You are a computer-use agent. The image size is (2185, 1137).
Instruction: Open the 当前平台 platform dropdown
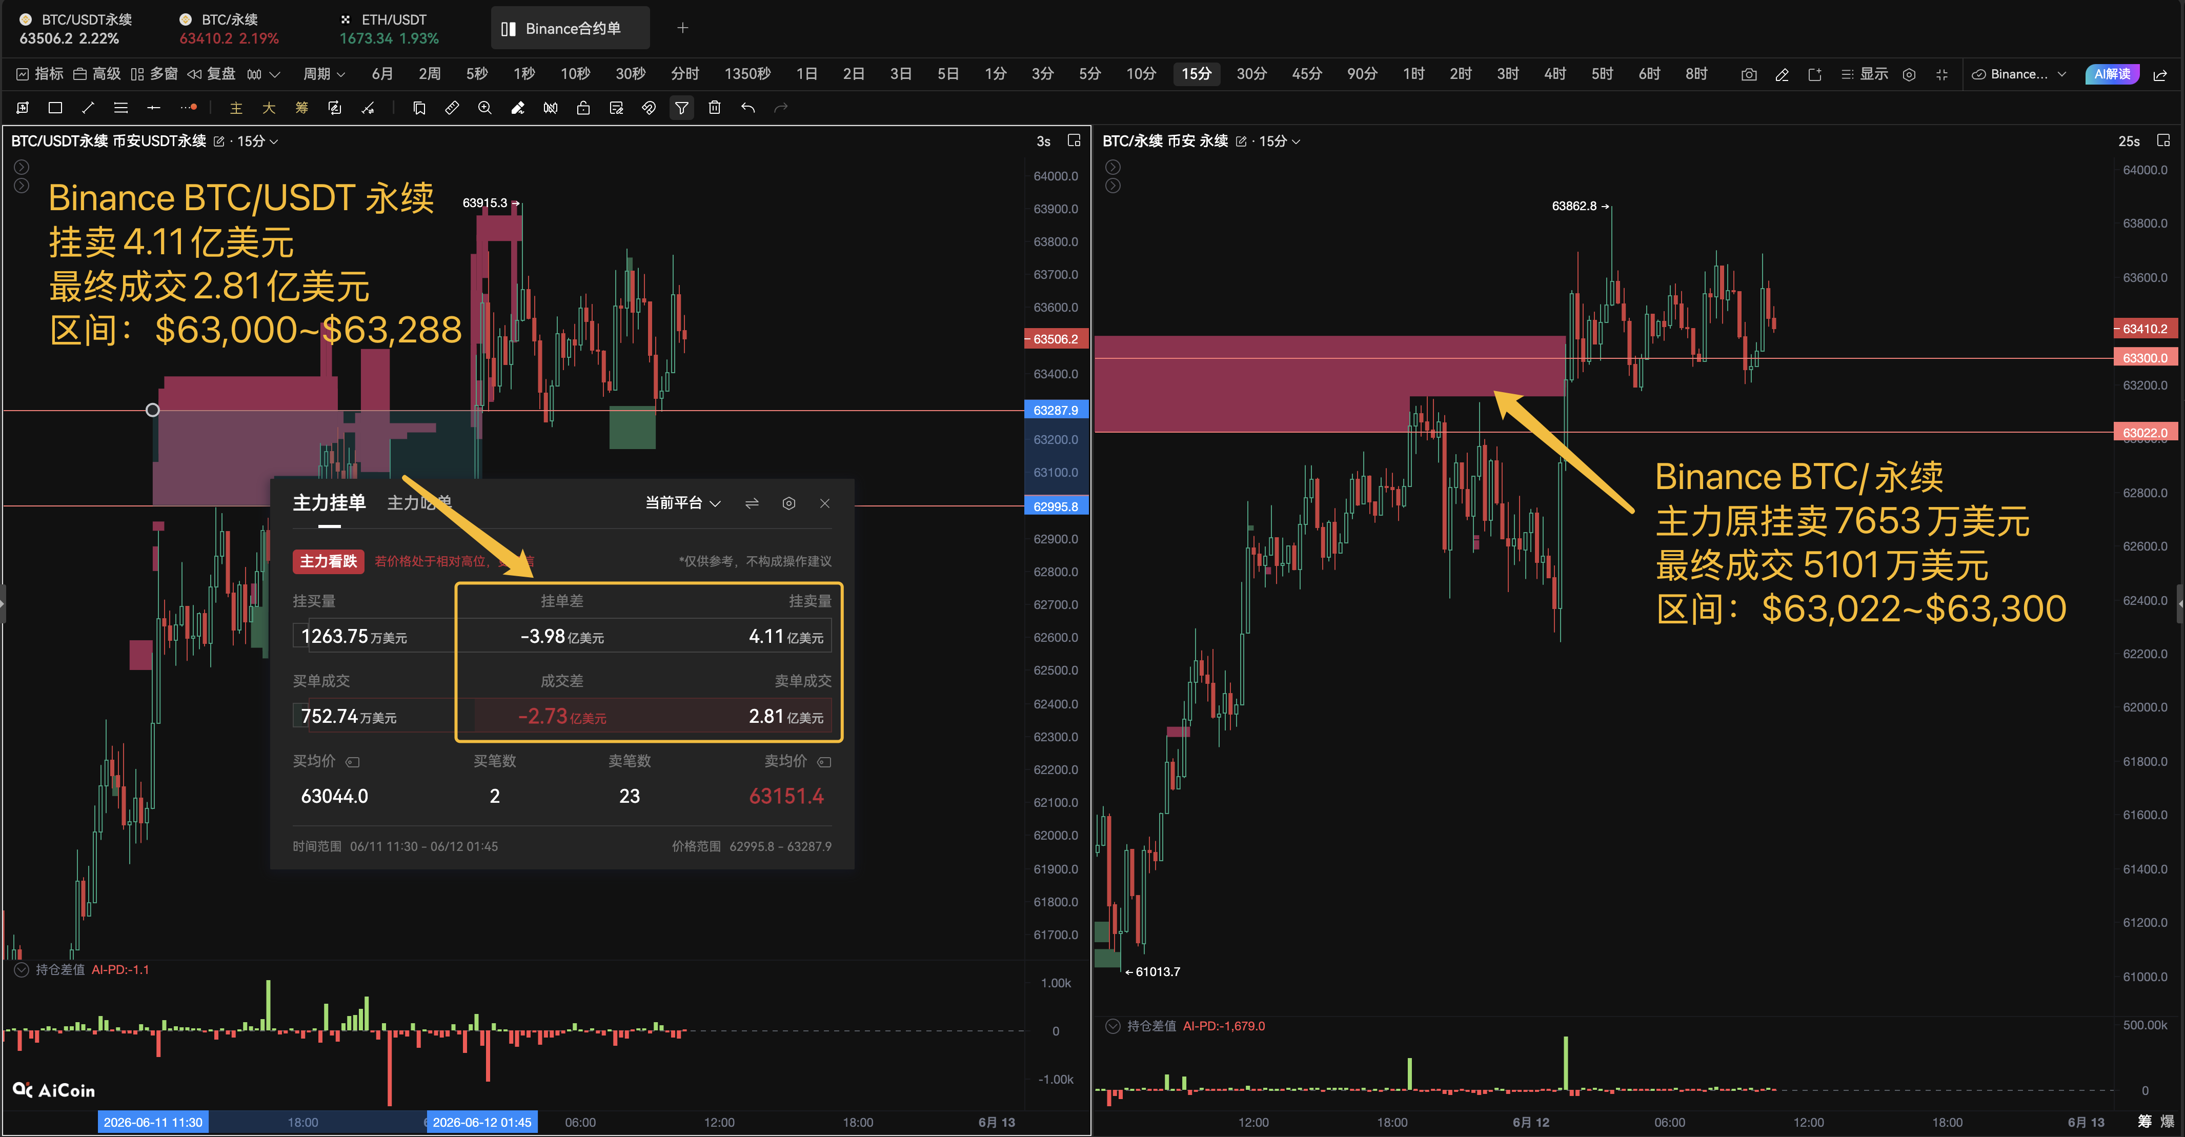click(x=683, y=503)
